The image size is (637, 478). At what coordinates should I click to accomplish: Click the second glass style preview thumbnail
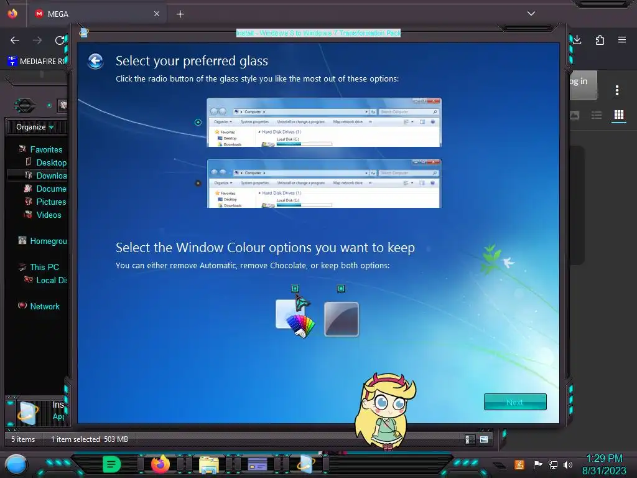click(323, 184)
